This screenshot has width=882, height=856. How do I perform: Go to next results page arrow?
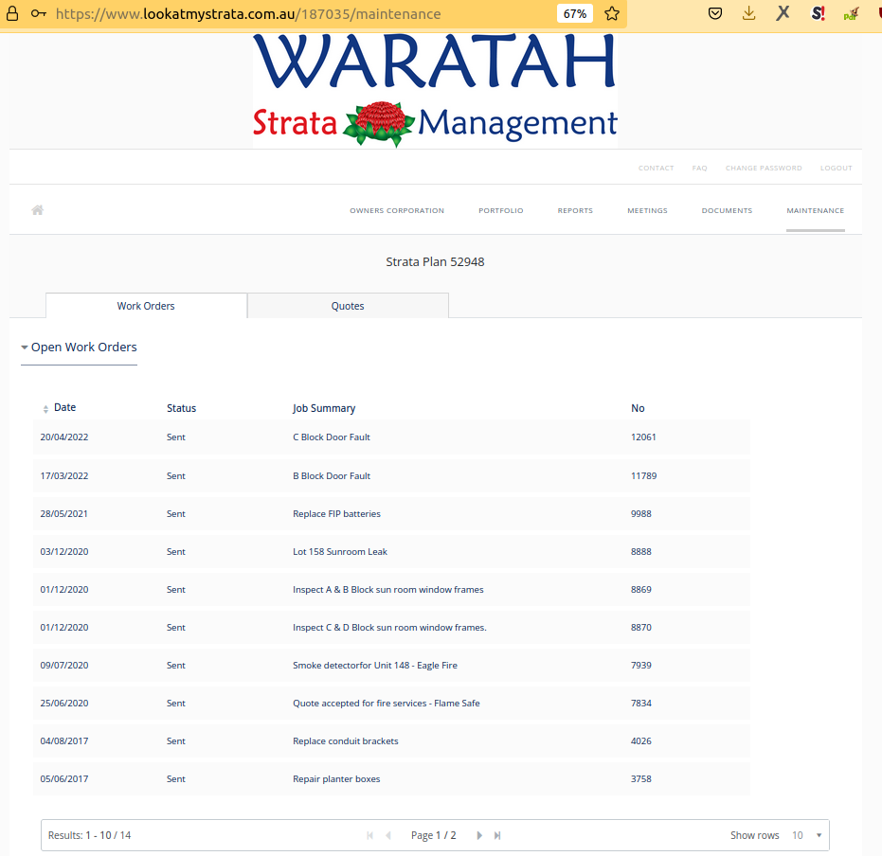(479, 835)
